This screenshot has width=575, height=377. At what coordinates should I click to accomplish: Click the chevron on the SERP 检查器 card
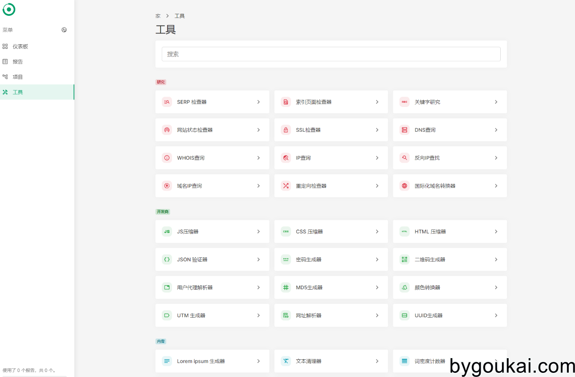click(x=258, y=102)
